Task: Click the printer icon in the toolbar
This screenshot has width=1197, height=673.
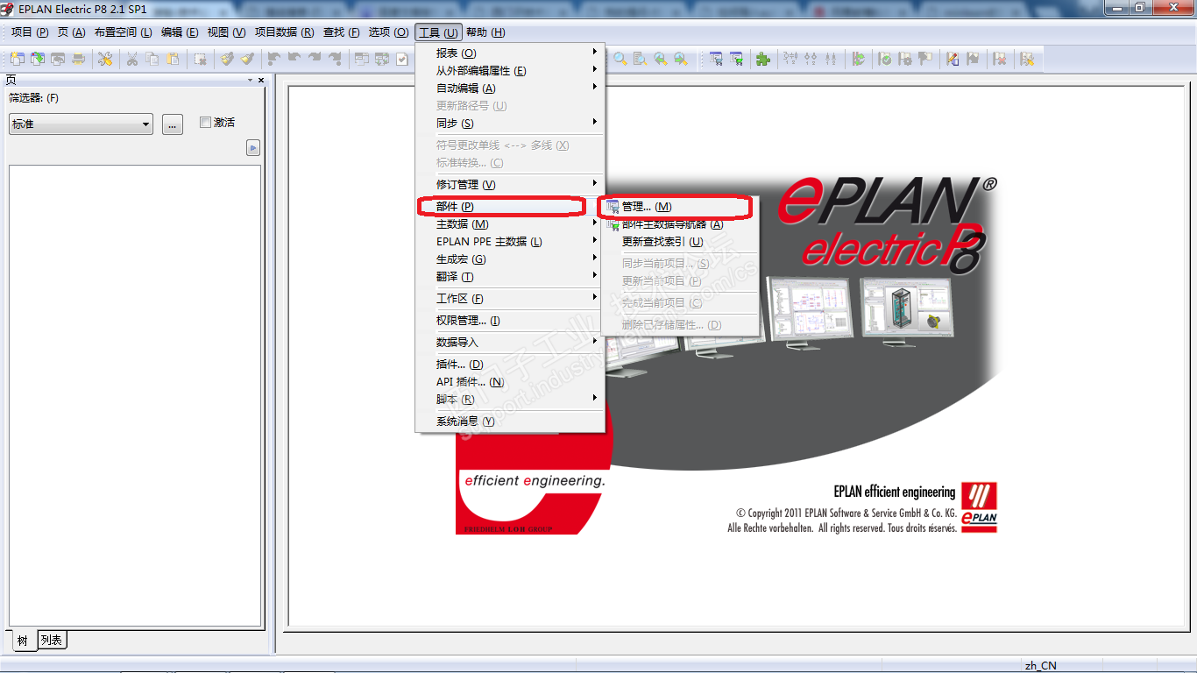Action: click(x=79, y=59)
